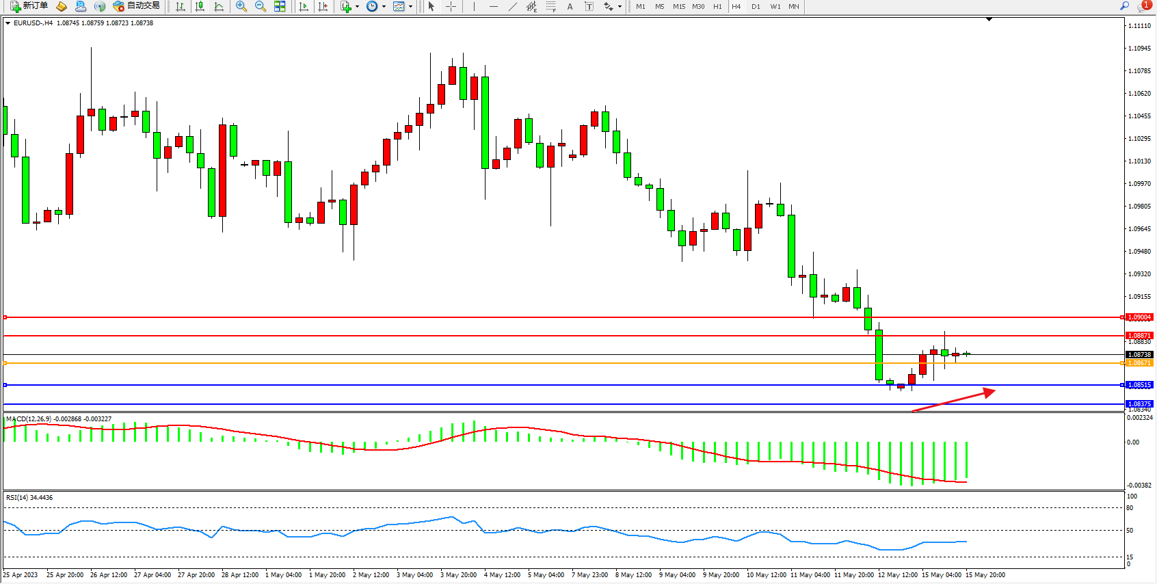Screen dimensions: 1157x584
Task: Expand the periodicity clock dropdown
Action: [x=384, y=7]
